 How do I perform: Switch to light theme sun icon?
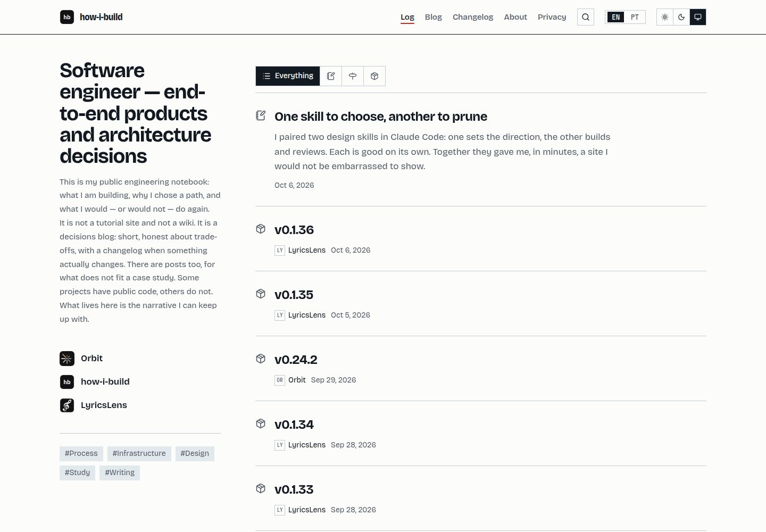tap(665, 17)
